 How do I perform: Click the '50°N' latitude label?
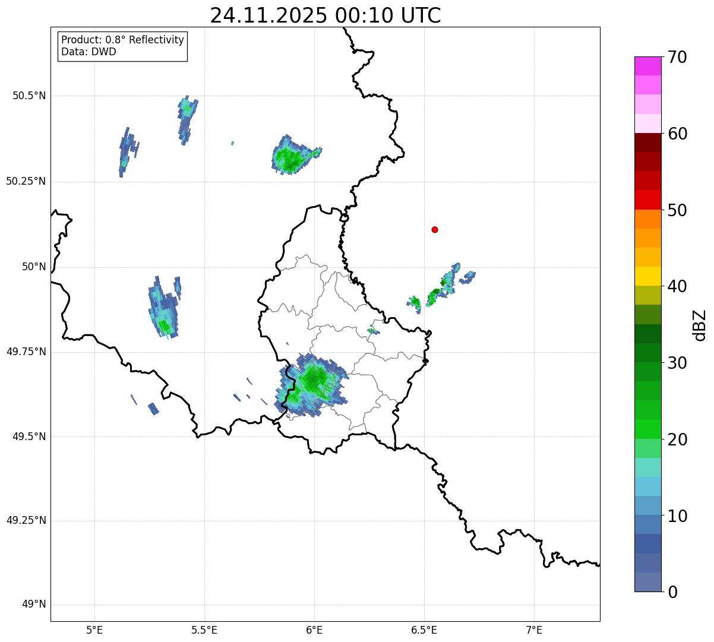pyautogui.click(x=34, y=267)
